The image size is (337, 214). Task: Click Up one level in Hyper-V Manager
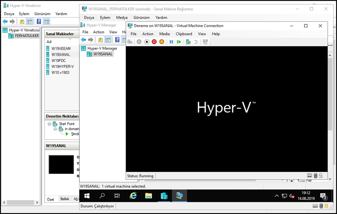pos(100,40)
